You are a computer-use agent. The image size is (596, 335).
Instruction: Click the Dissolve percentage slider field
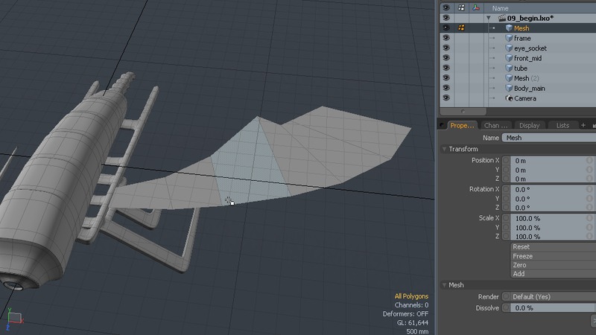pyautogui.click(x=553, y=307)
